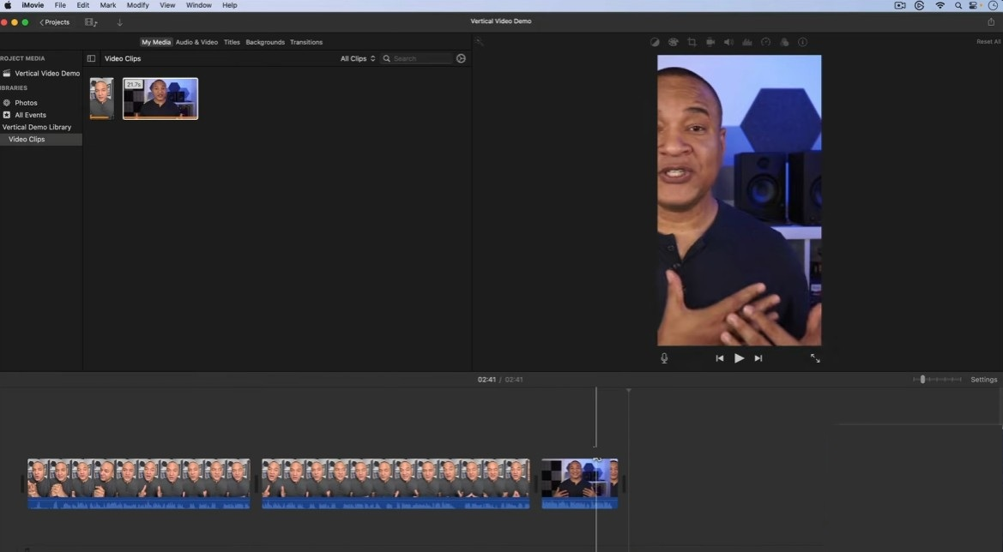The width and height of the screenshot is (1003, 552).
Task: Click the Enhance magic wand icon
Action: pyautogui.click(x=479, y=42)
